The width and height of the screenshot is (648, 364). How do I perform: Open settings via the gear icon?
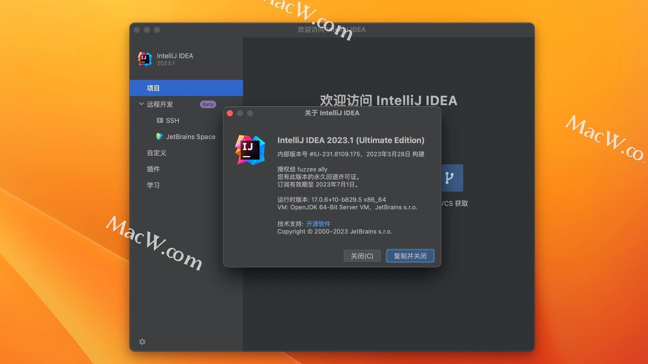(142, 341)
